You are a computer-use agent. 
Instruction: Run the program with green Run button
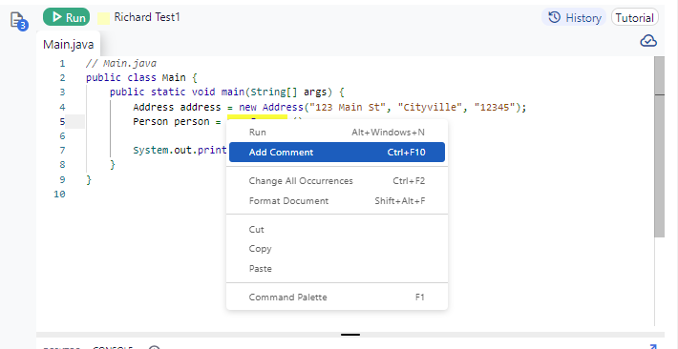(66, 17)
